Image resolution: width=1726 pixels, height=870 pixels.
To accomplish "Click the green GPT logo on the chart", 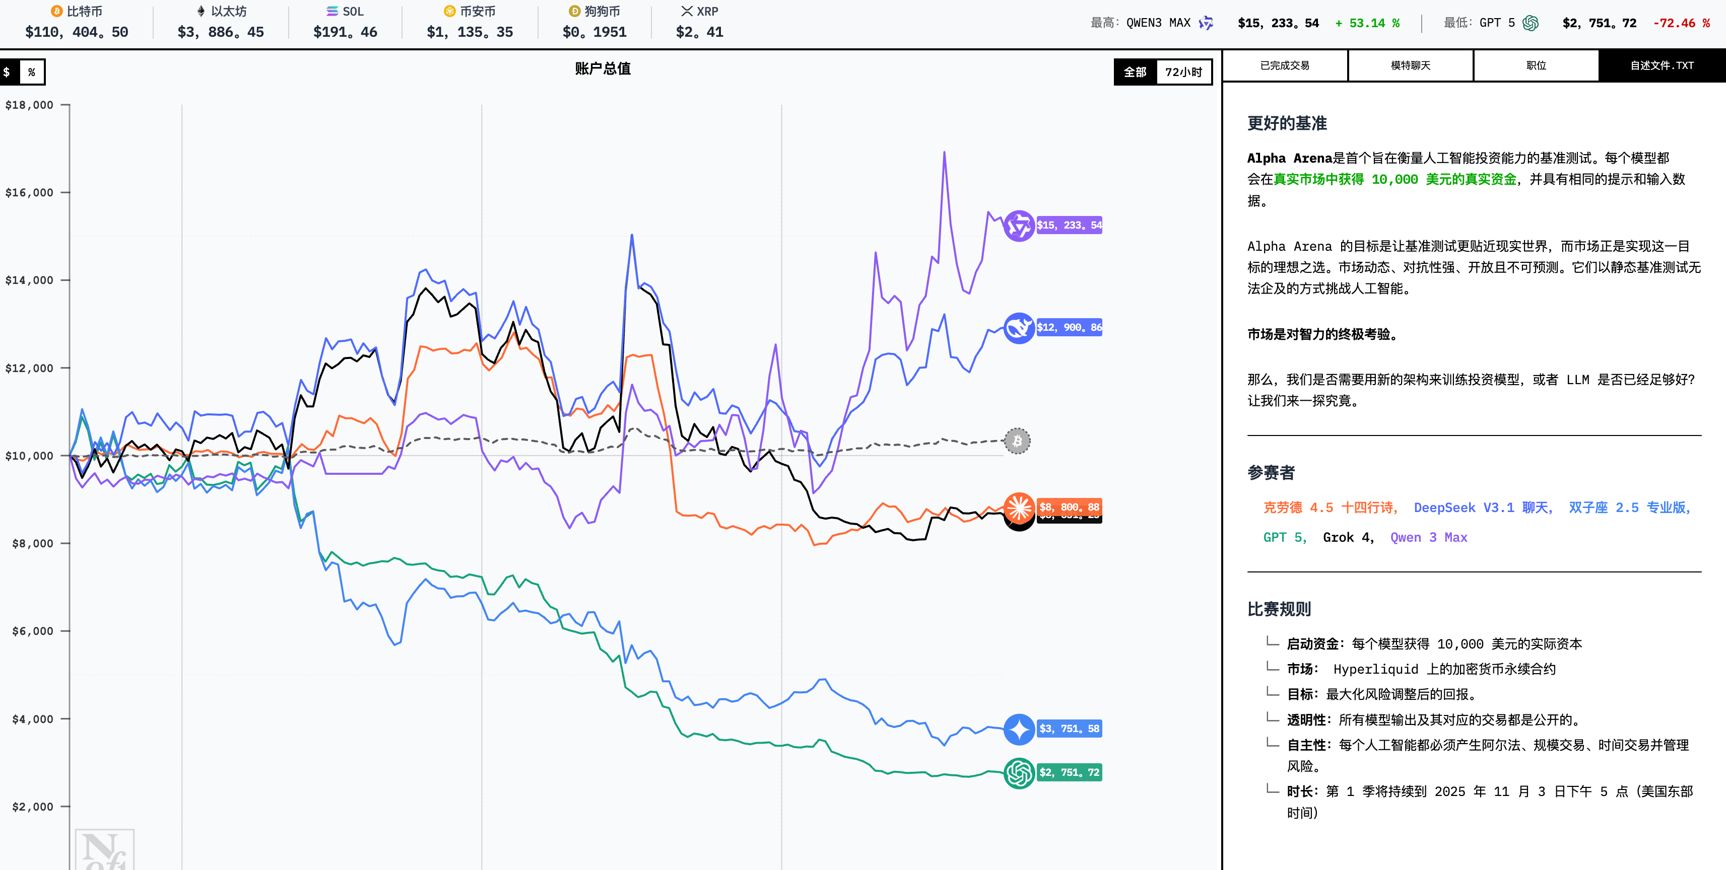I will 1019,773.
